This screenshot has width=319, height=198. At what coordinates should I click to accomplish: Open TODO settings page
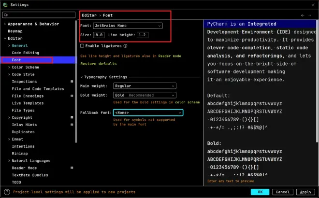pyautogui.click(x=16, y=183)
